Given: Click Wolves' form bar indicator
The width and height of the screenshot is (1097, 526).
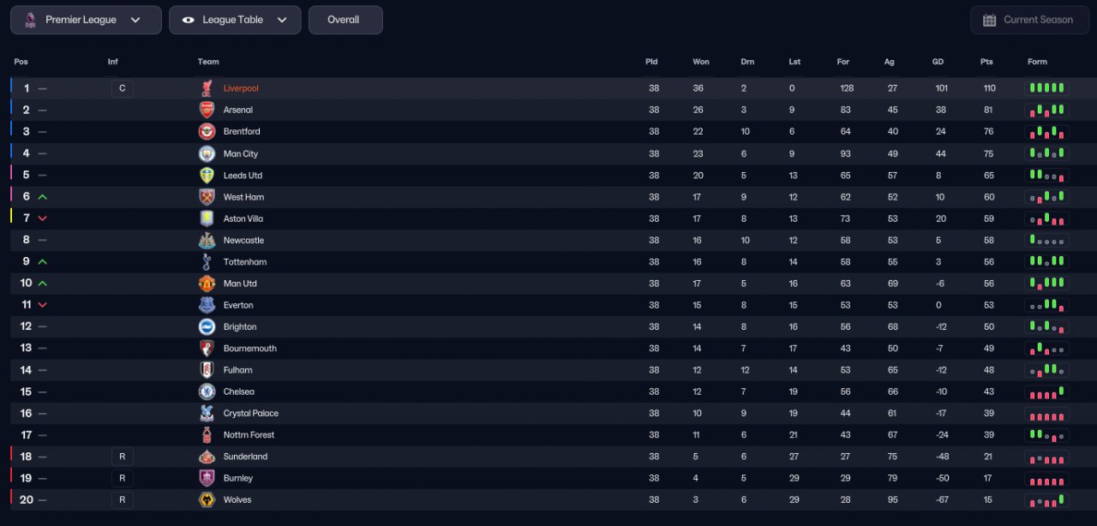Looking at the screenshot, I should (1046, 499).
